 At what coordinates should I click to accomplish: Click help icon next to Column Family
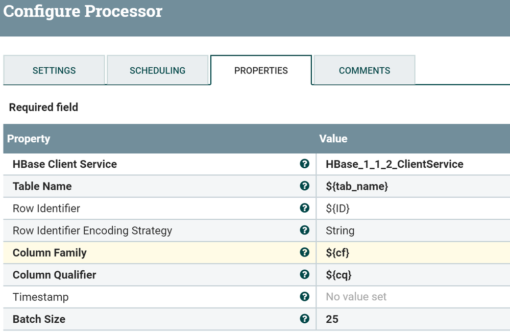click(x=305, y=252)
